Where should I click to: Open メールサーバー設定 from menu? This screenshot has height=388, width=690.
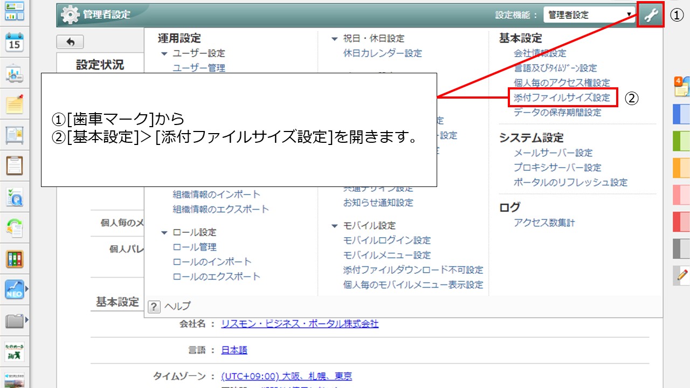(x=553, y=153)
